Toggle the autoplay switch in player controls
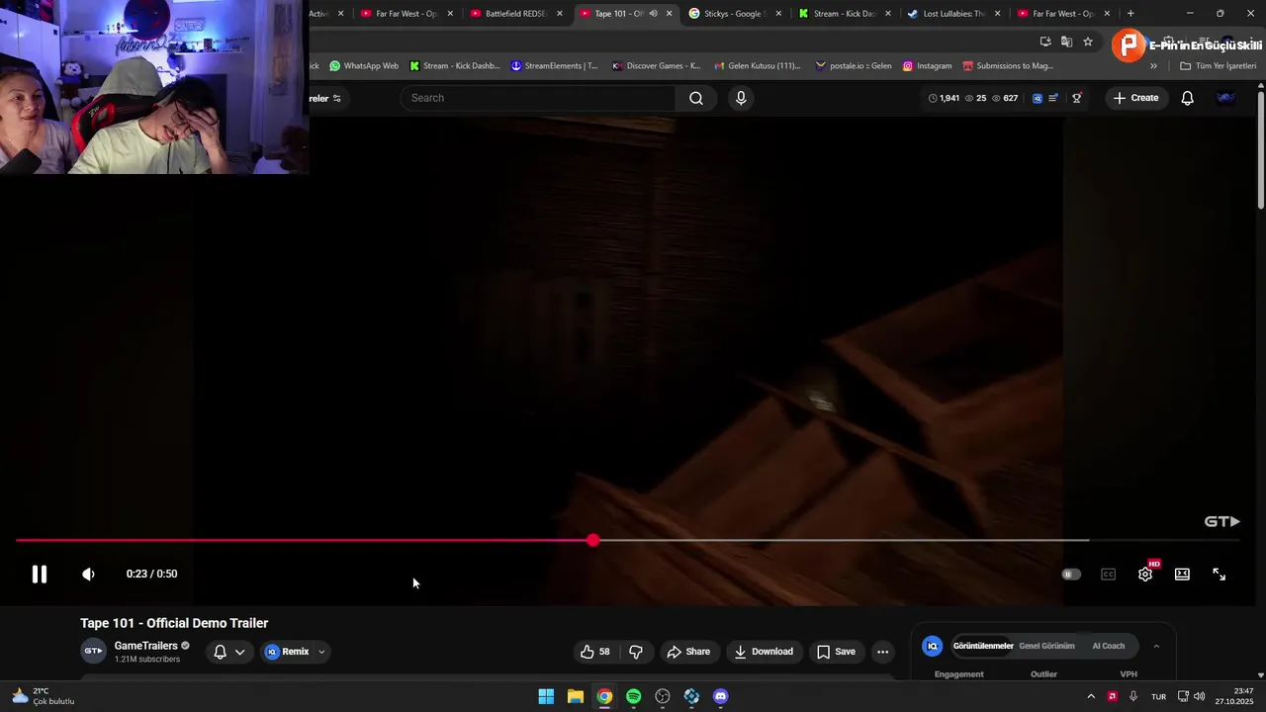1266x712 pixels. click(x=1071, y=574)
